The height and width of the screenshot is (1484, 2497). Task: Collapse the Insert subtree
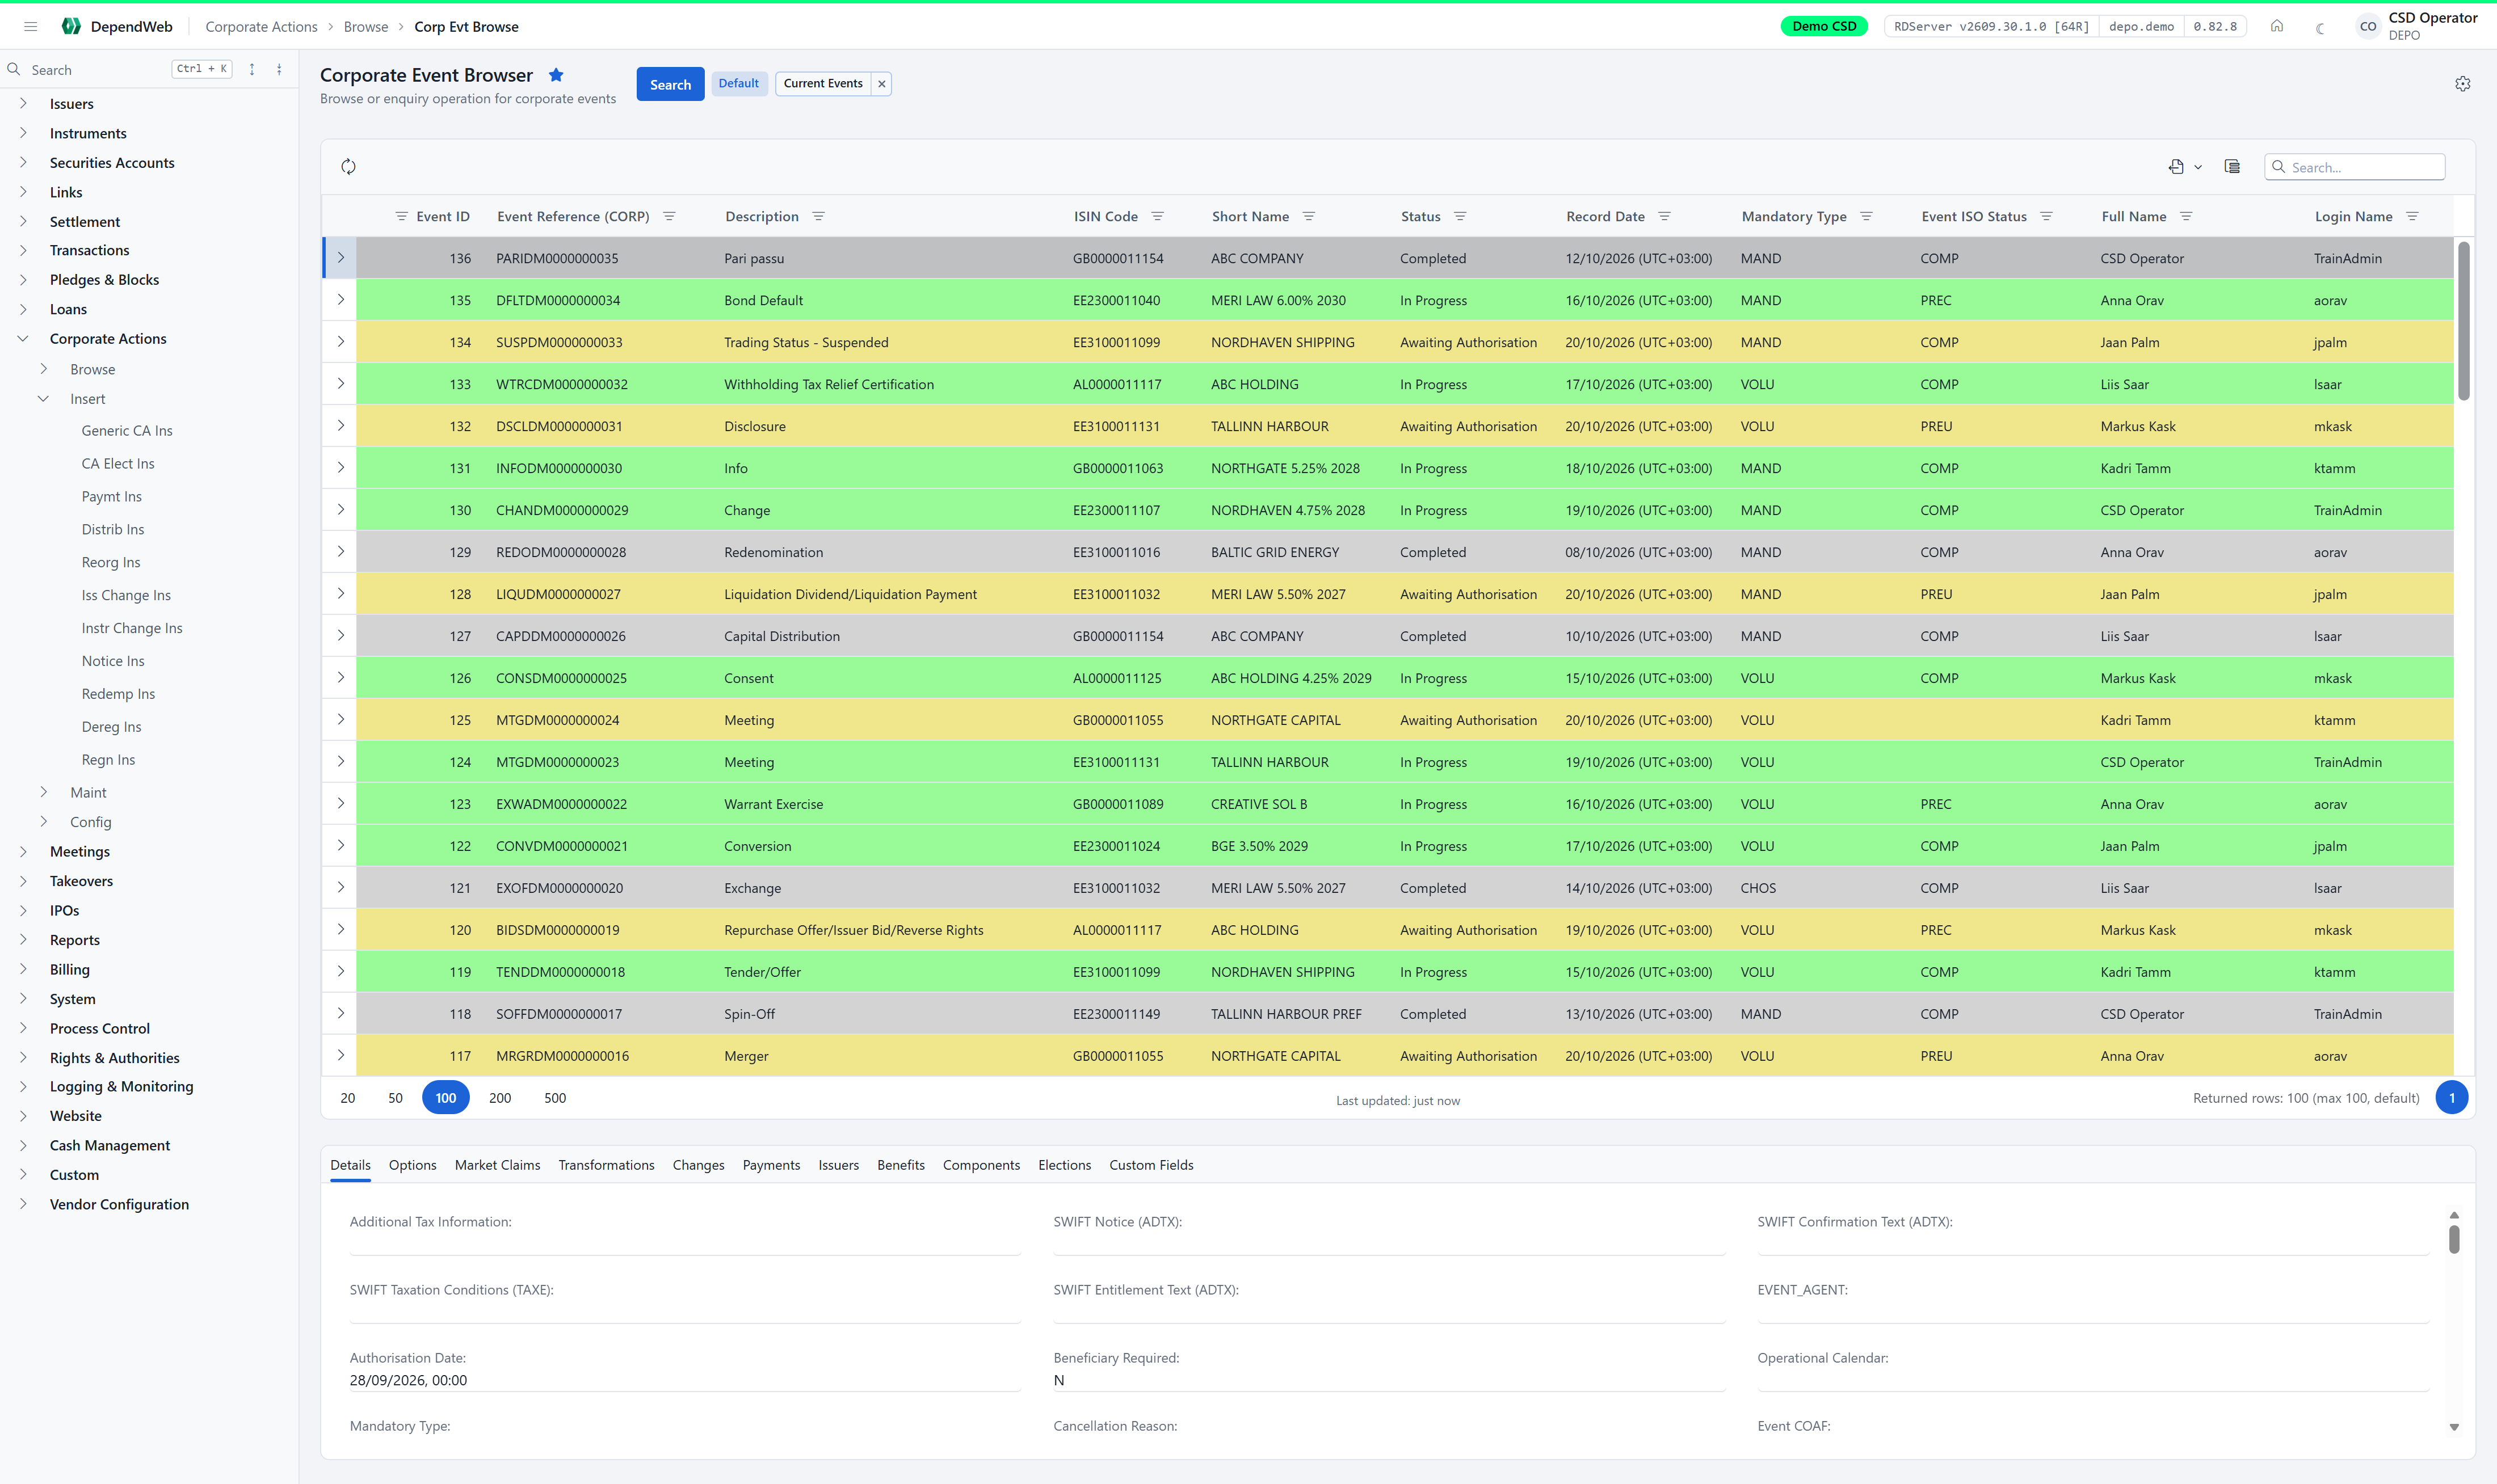(x=43, y=398)
